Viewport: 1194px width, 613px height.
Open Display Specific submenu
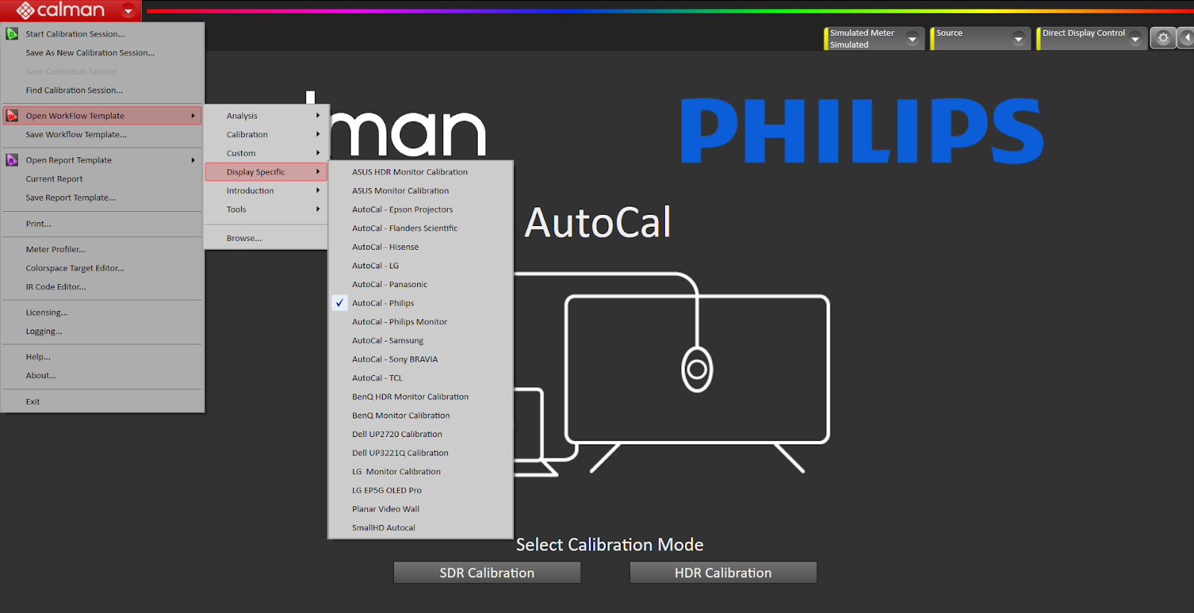coord(266,172)
